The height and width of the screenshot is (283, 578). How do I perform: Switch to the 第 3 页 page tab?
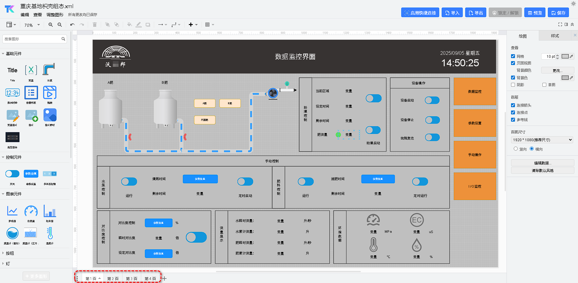(132, 278)
